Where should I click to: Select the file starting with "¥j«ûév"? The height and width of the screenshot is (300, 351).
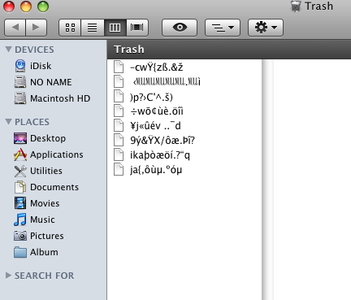pos(155,126)
